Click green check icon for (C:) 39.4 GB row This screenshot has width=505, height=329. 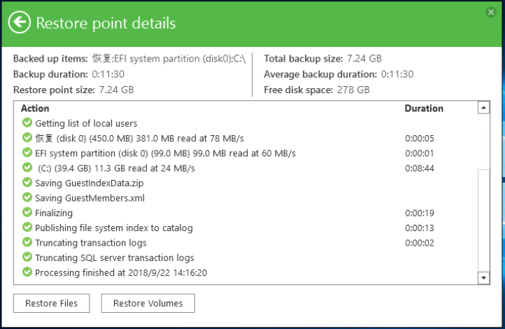click(27, 167)
